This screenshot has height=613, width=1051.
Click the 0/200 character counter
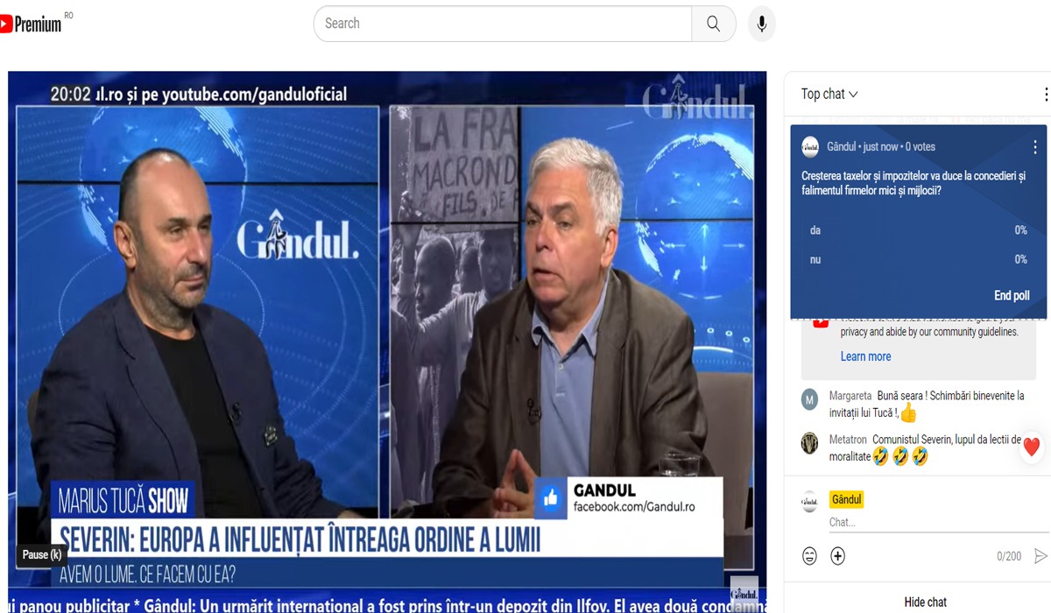click(1009, 556)
